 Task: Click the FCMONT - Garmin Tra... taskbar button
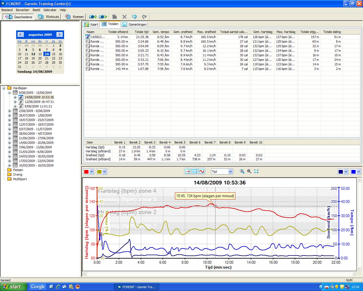coord(136,287)
